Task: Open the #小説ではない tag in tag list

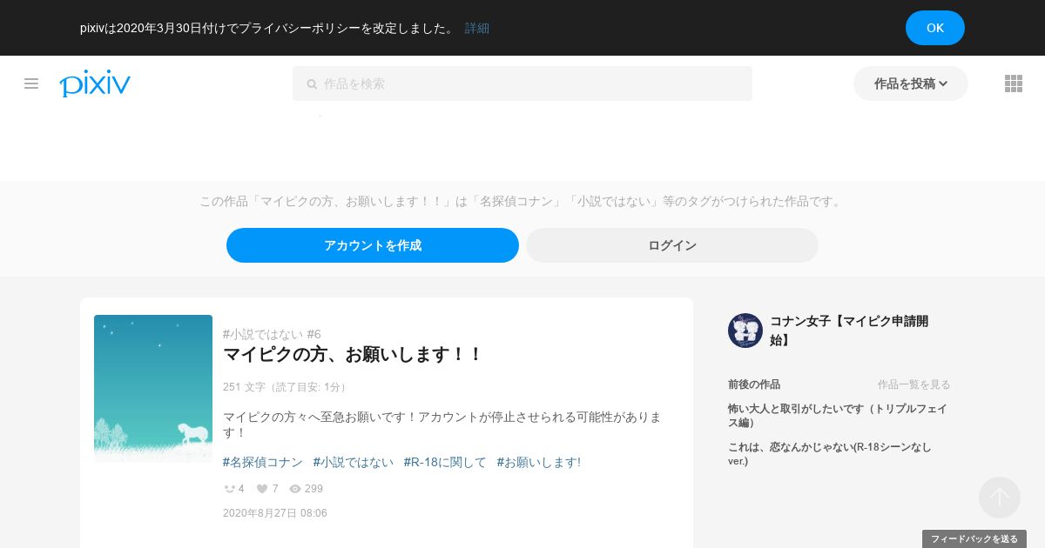Action: (x=354, y=462)
